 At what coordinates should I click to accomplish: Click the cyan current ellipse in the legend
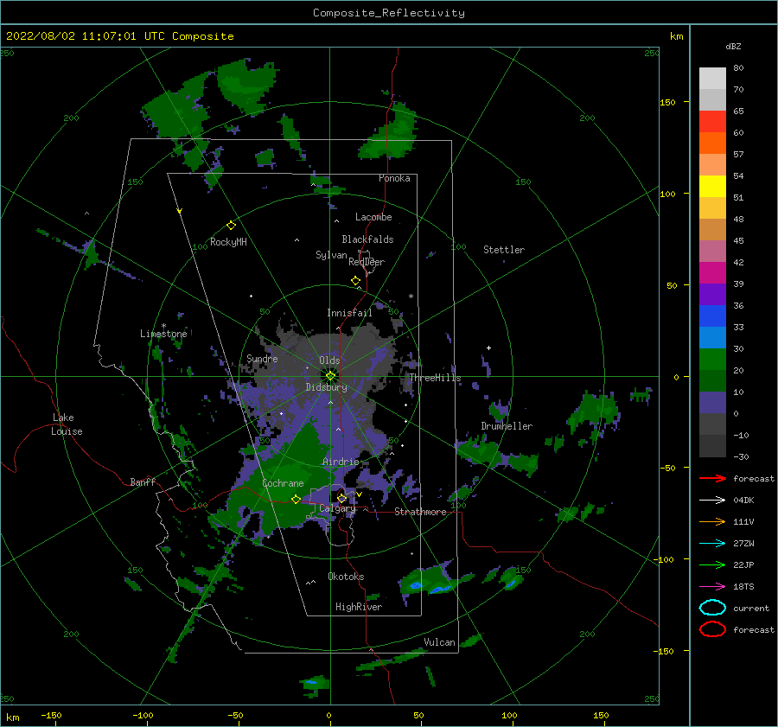[712, 608]
